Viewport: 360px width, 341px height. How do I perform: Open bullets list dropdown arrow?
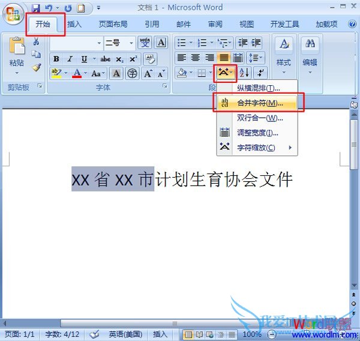191,43
